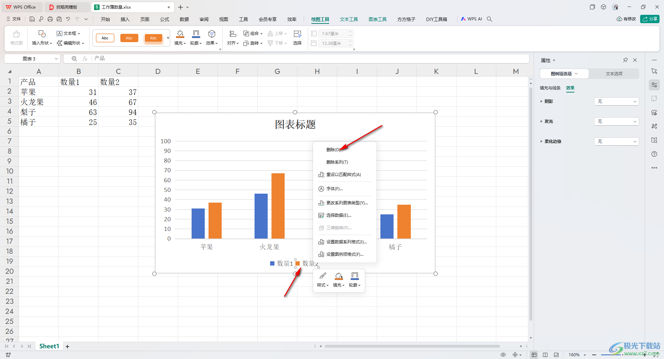The image size is (664, 359).
Task: Choose Delete Series in the context menu
Action: [x=344, y=162]
